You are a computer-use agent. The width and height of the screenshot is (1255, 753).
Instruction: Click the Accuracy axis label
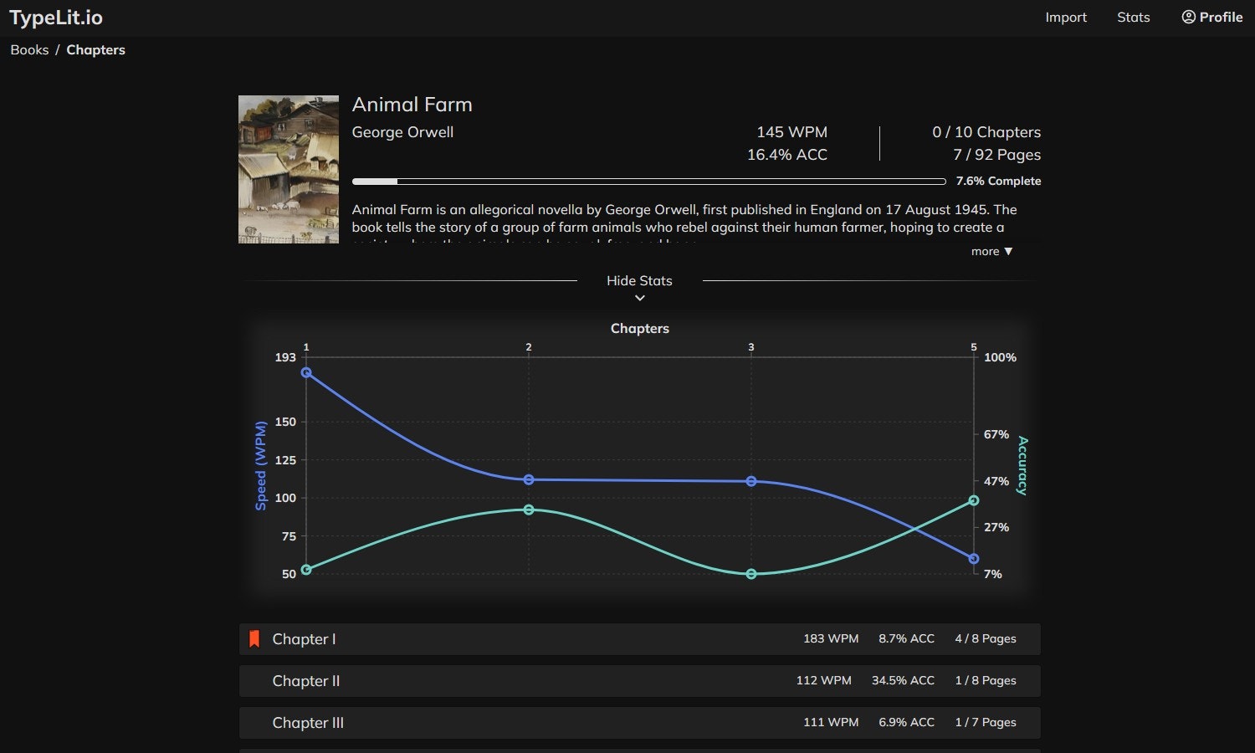coord(1022,466)
